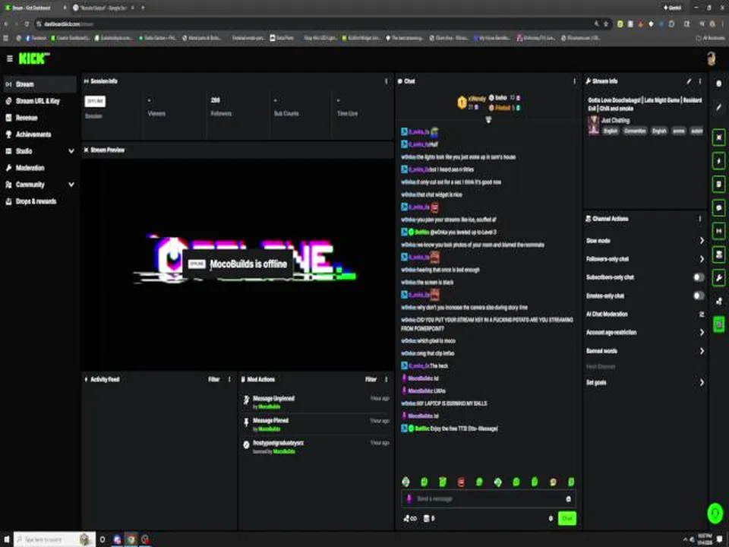Toggle Subscribers-only chat switch
This screenshot has height=547, width=729.
[x=699, y=277]
